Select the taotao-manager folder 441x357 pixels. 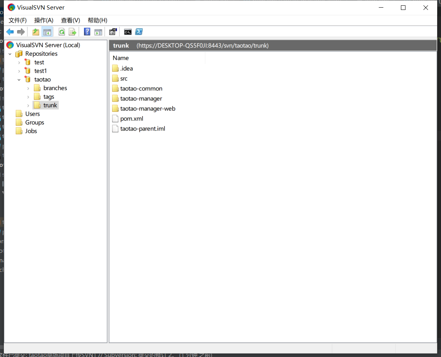click(141, 99)
